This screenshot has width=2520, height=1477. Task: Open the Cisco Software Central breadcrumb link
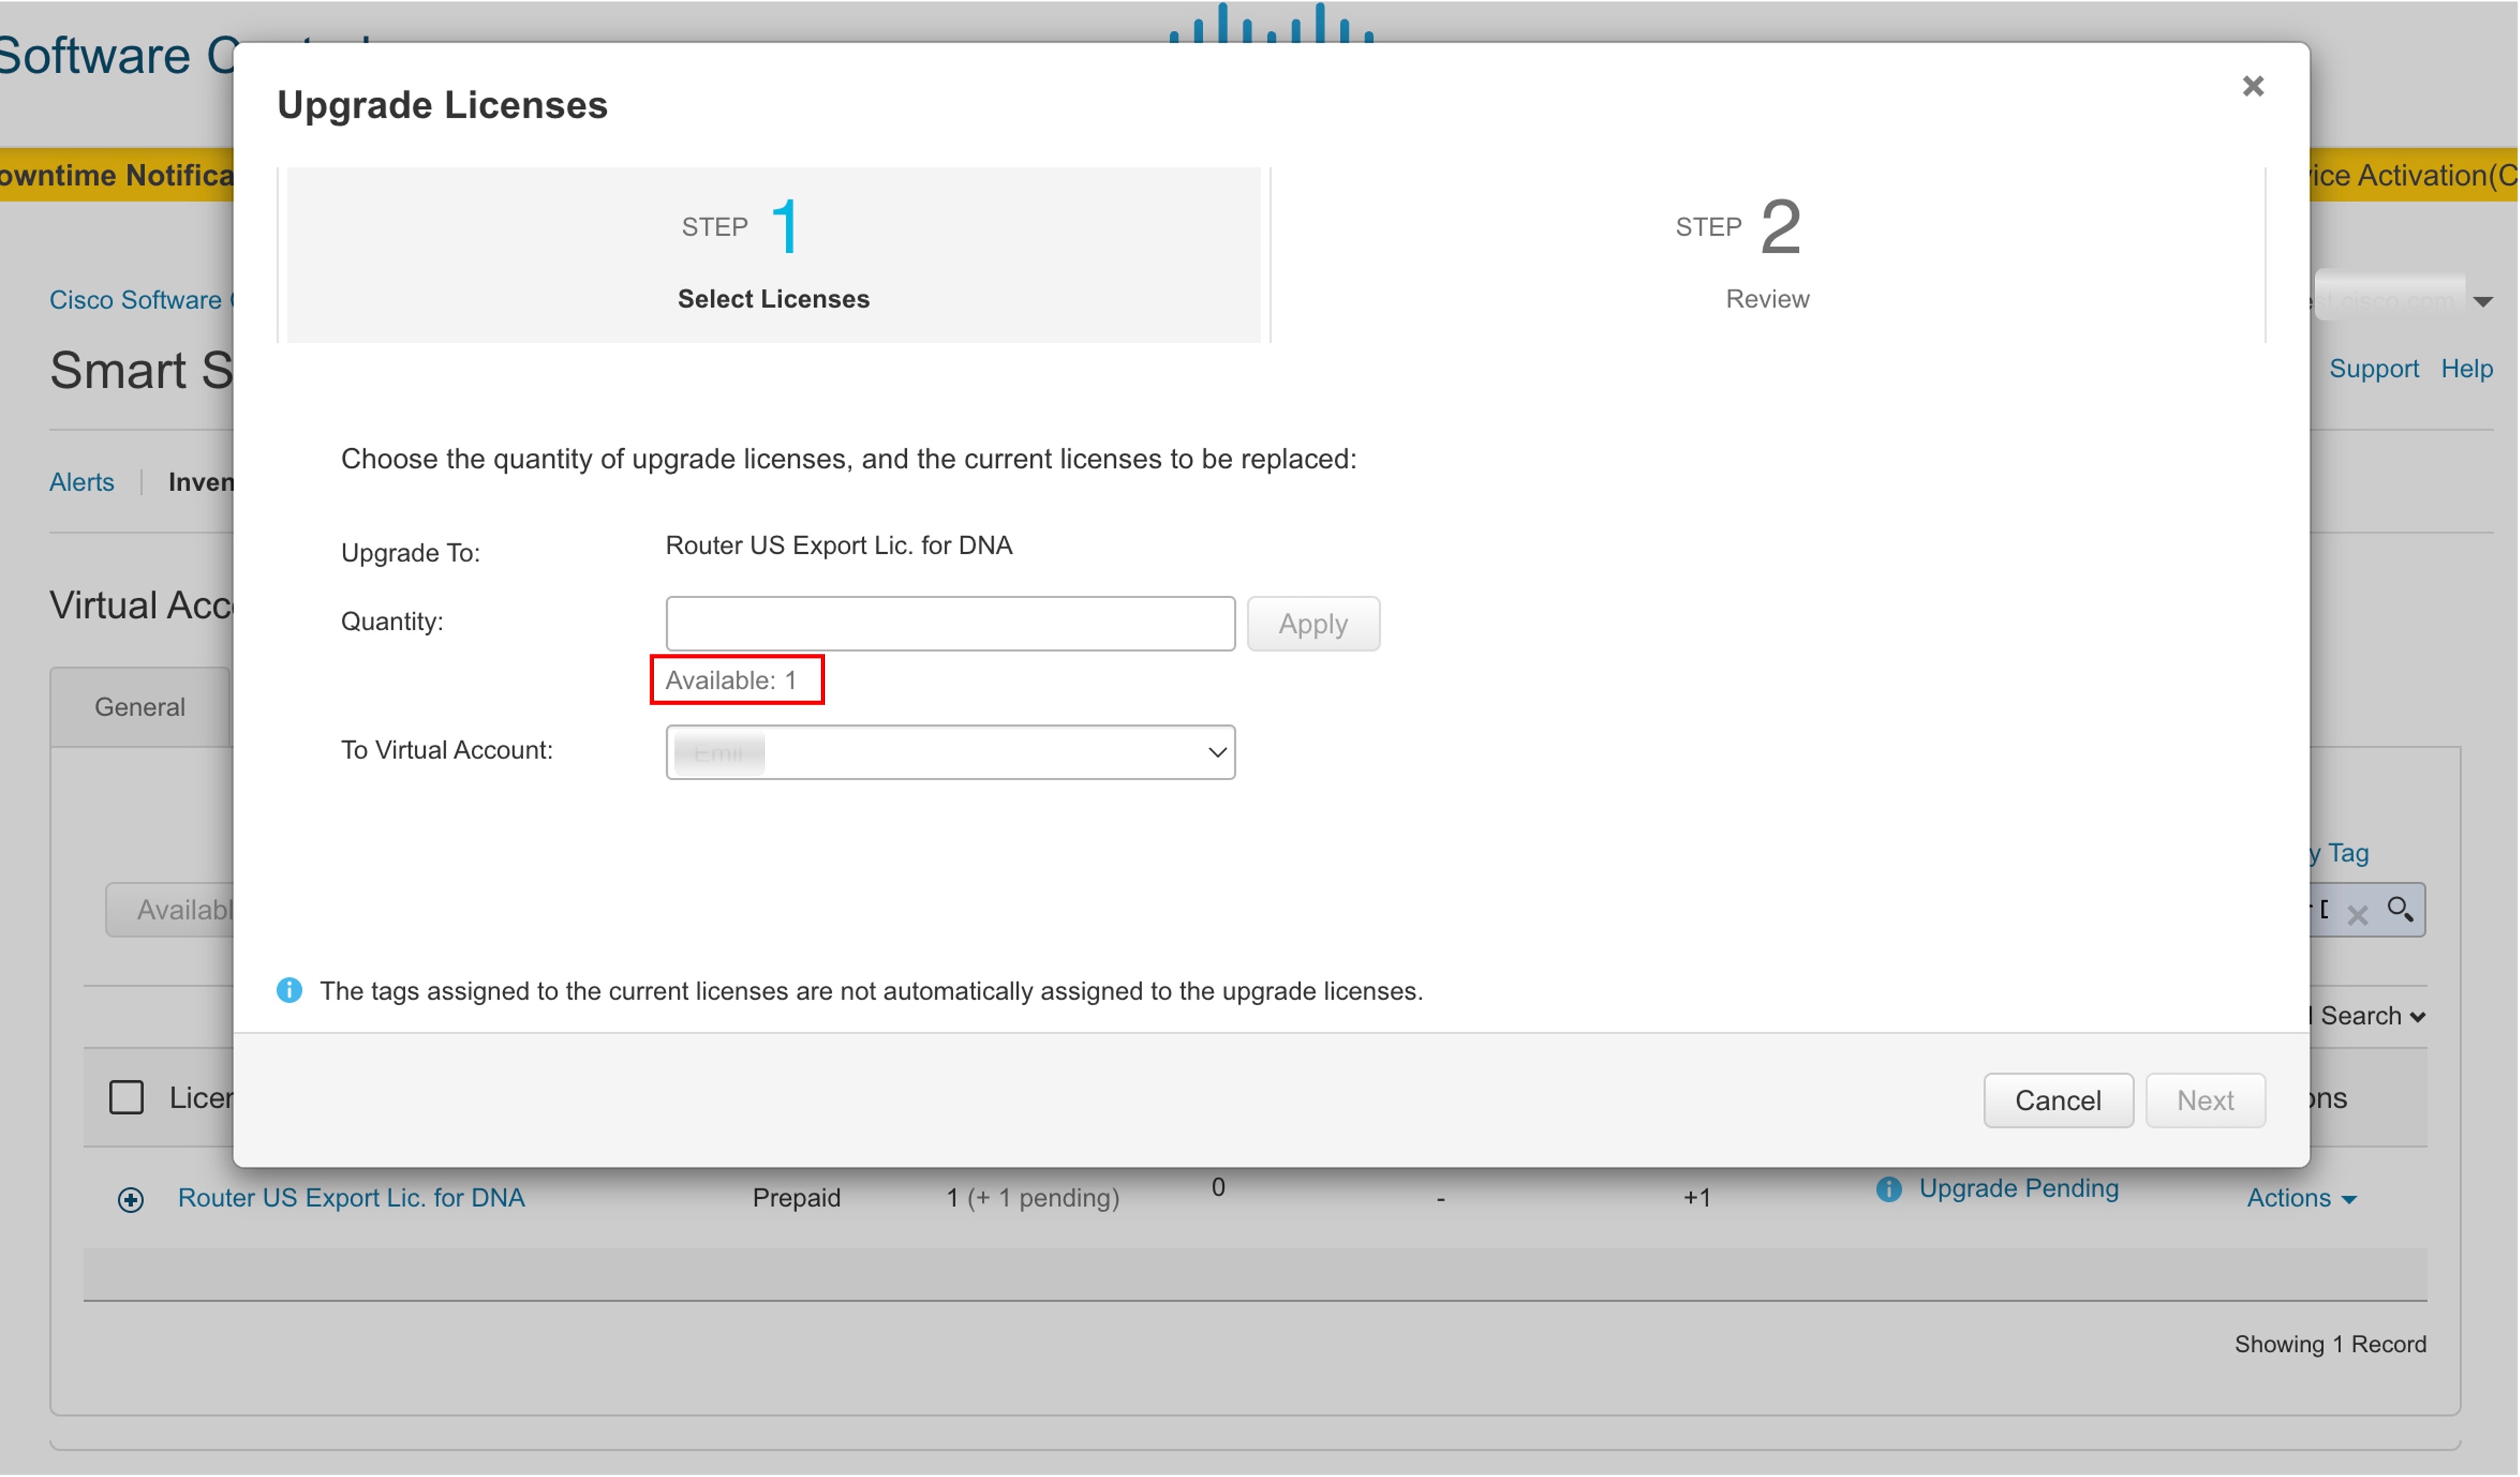[142, 300]
